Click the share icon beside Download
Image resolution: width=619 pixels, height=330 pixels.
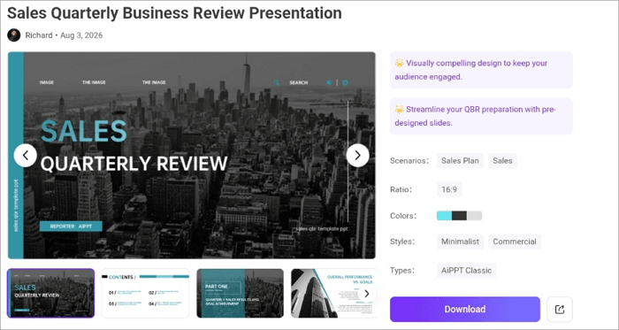[560, 309]
